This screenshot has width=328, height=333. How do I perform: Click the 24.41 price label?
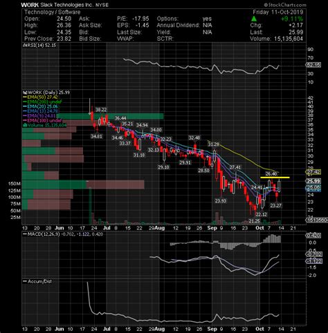click(x=257, y=187)
